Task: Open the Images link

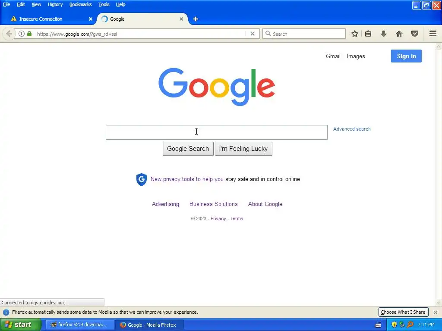Action: point(356,56)
